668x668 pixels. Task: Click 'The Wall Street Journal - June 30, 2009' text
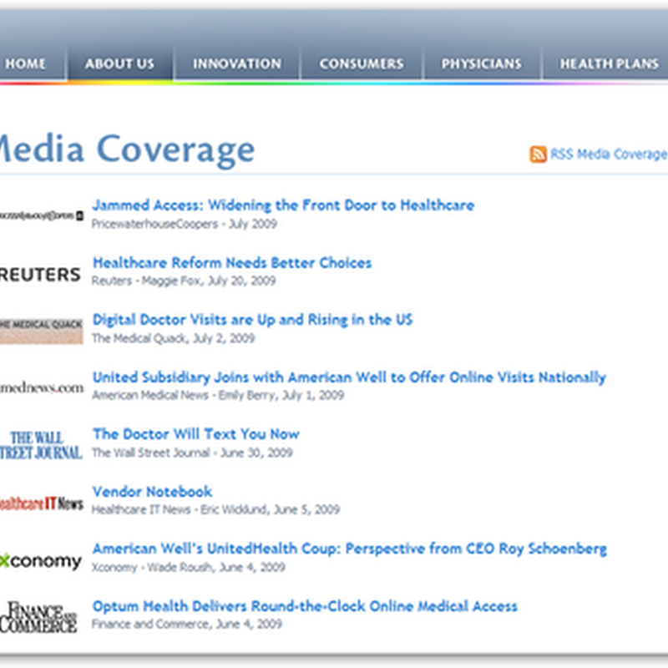point(192,453)
